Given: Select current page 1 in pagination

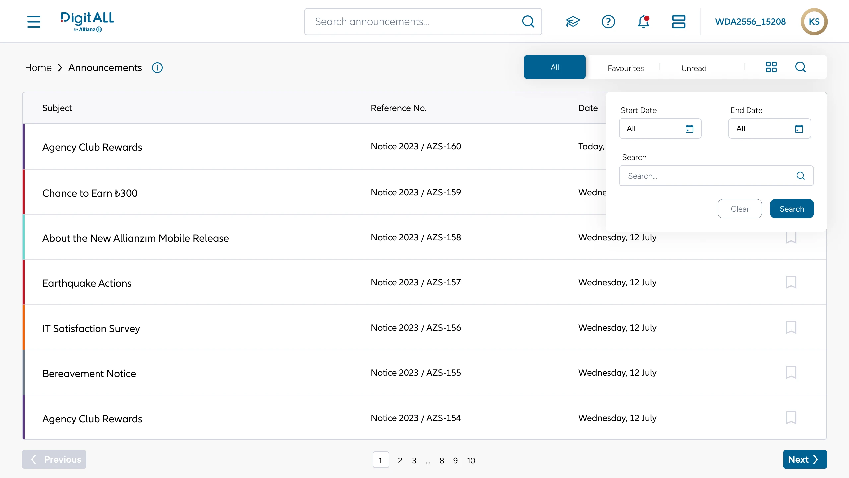Looking at the screenshot, I should 381,460.
